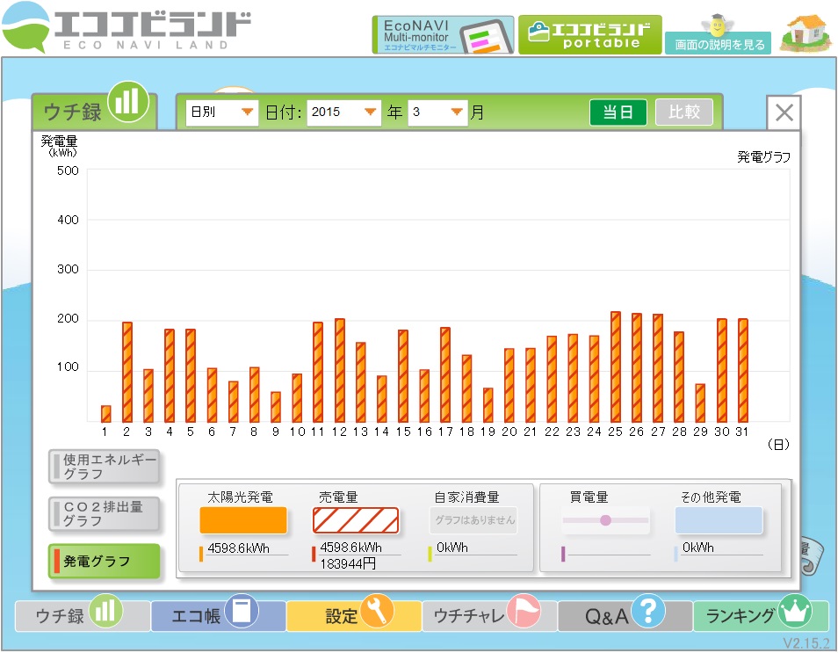Click 画面の説明を見る help button
The width and height of the screenshot is (838, 653).
(x=718, y=44)
